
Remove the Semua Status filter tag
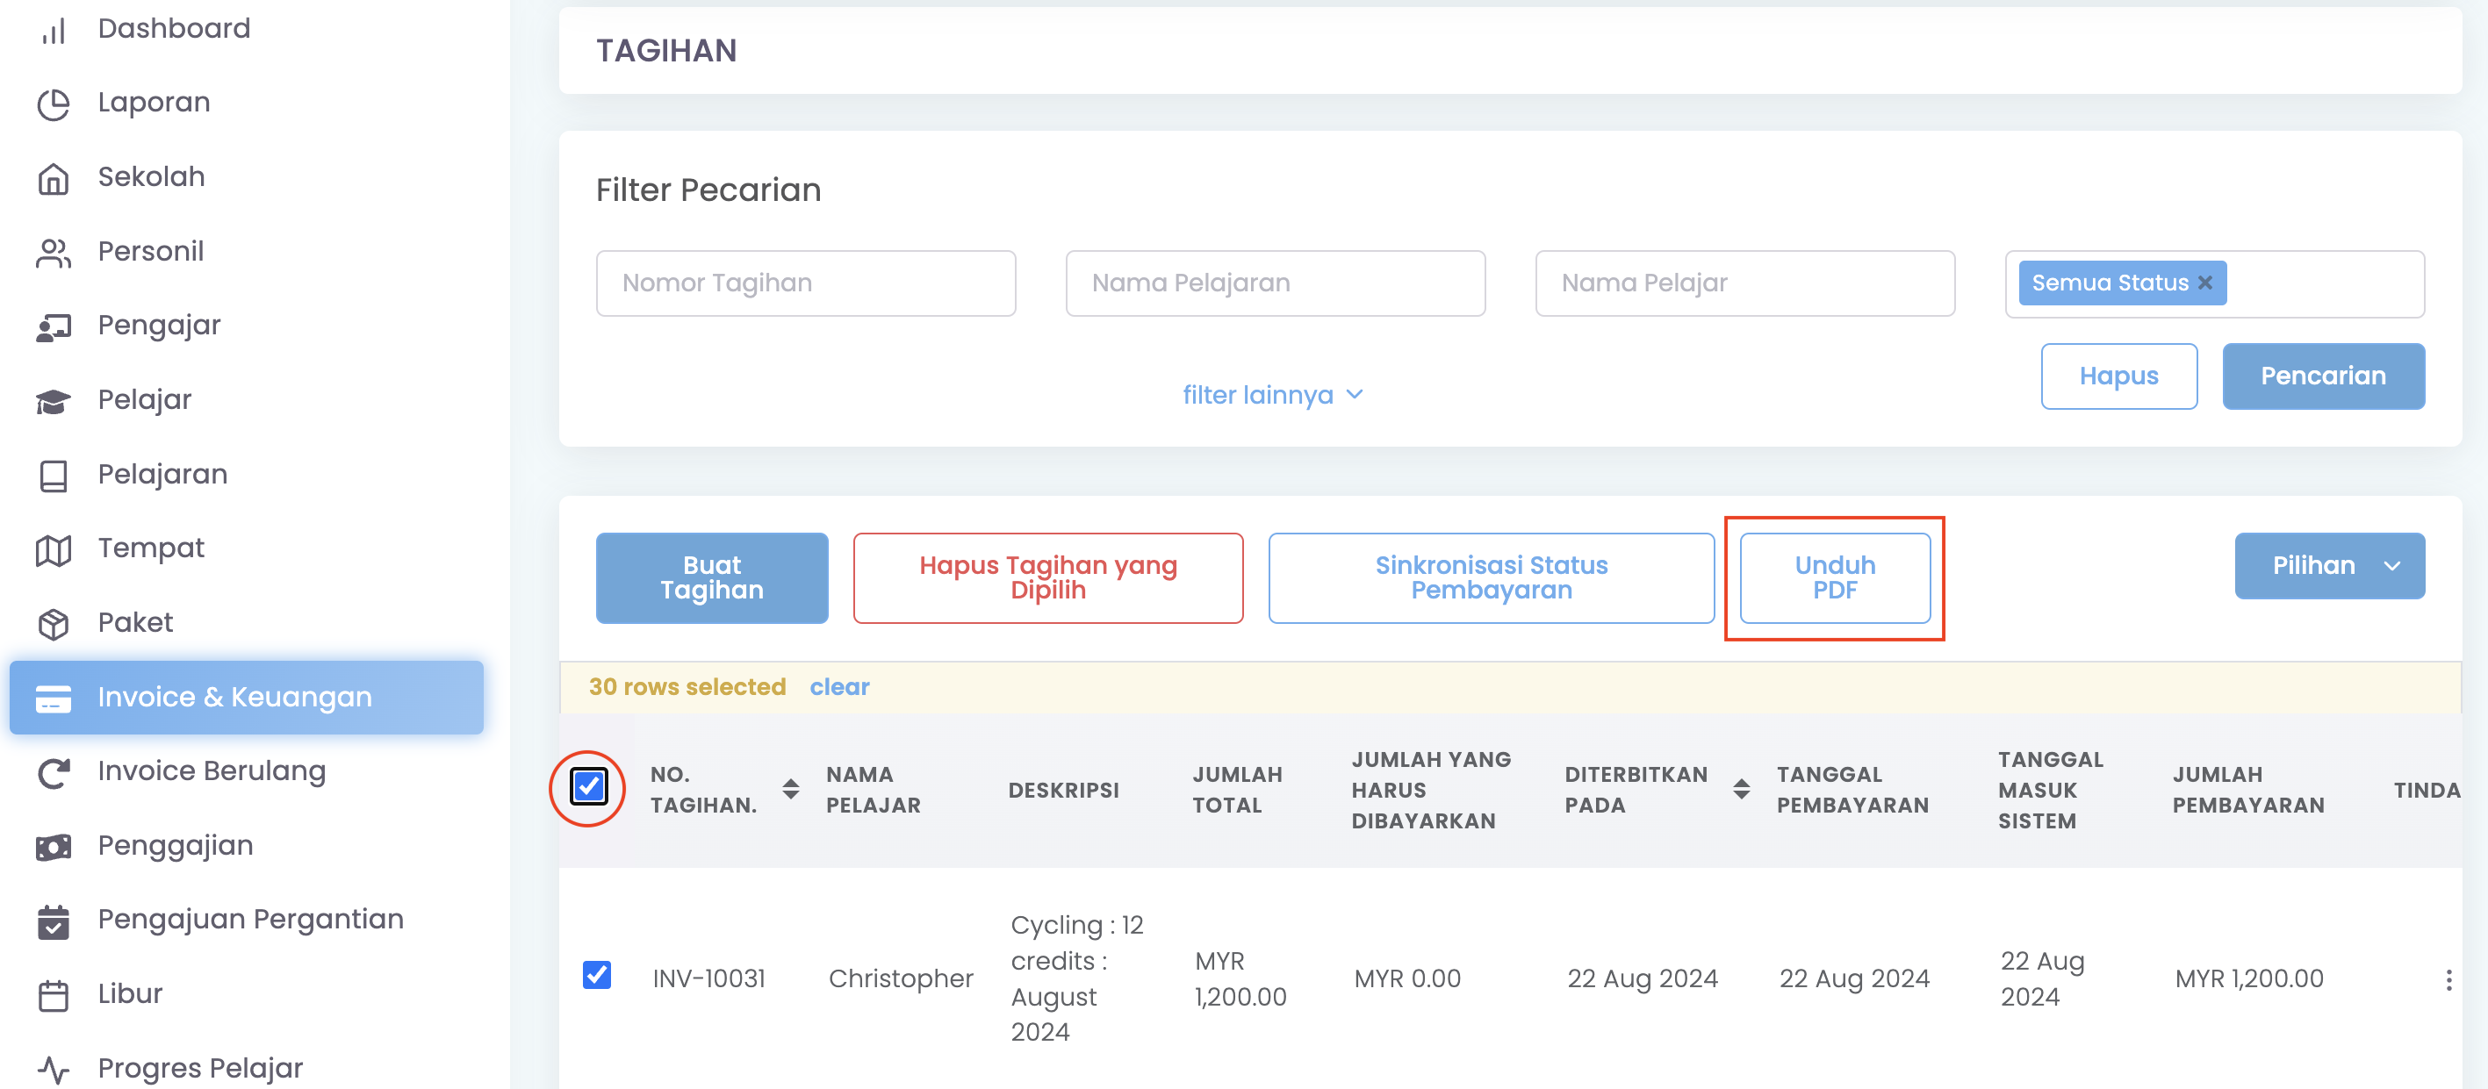tap(2205, 283)
